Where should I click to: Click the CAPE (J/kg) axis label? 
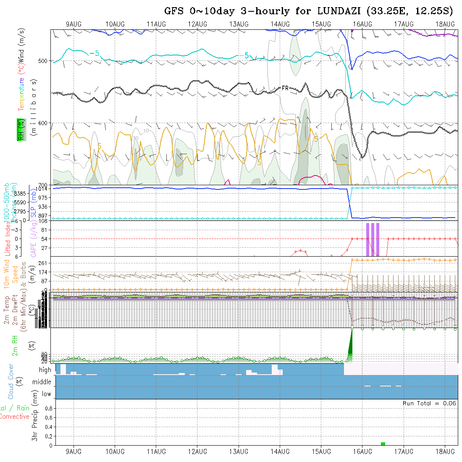click(x=33, y=239)
